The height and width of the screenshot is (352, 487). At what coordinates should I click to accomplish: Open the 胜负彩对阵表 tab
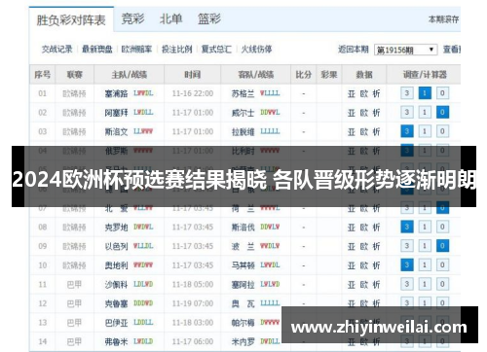pos(71,20)
